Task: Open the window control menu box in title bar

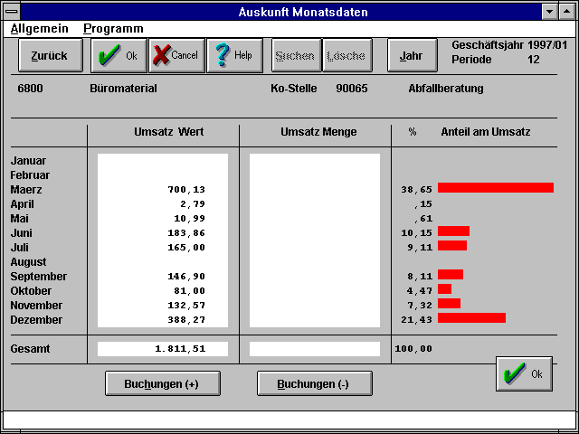Action: pyautogui.click(x=11, y=12)
